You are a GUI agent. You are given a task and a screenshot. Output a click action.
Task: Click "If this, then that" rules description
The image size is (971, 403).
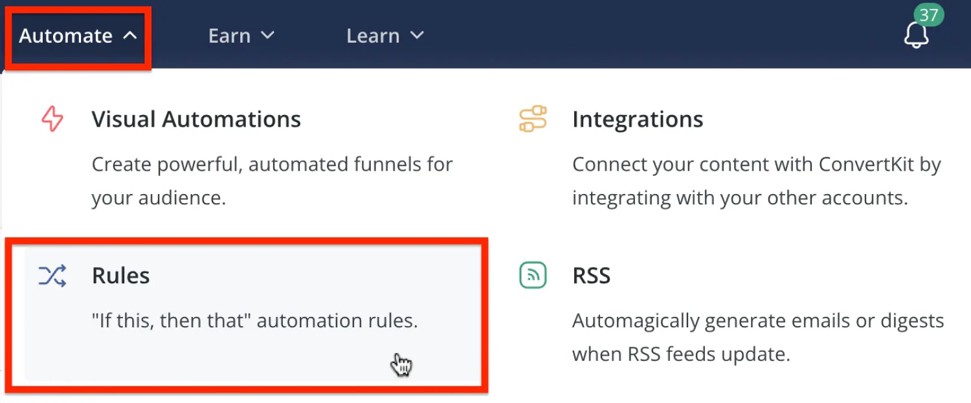coord(254,321)
